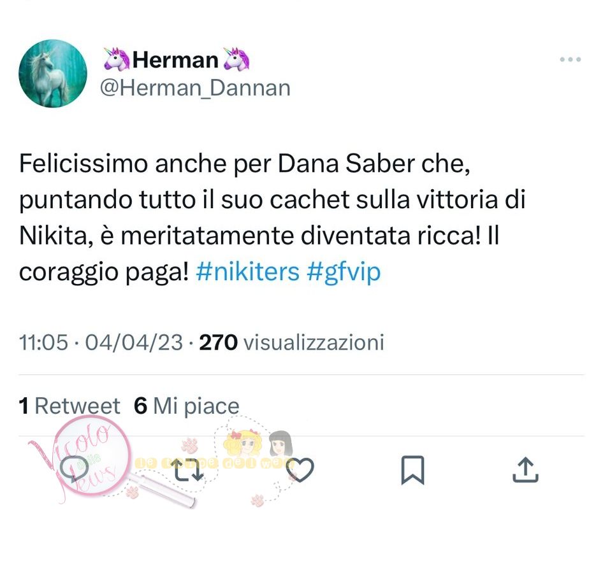The height and width of the screenshot is (587, 603).
Task: Open Herman's profile via display name
Action: click(175, 60)
